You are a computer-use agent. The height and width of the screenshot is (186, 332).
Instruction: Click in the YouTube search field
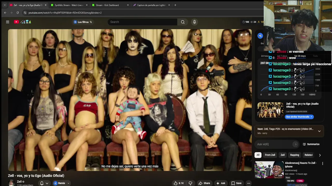click(142, 22)
